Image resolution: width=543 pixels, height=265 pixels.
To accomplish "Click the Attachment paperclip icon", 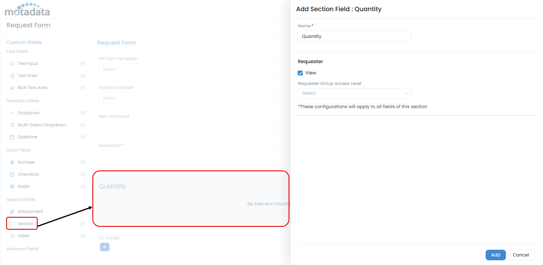I will 12,212.
